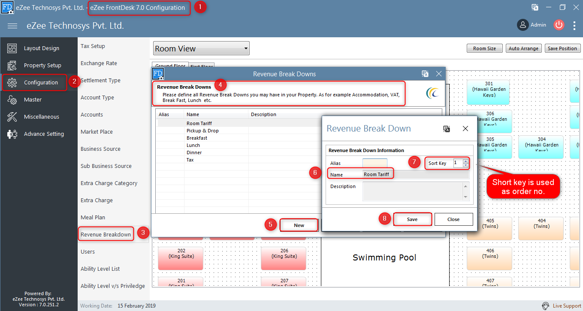The height and width of the screenshot is (311, 583).
Task: Open Extra Charge menu item
Action: (97, 200)
